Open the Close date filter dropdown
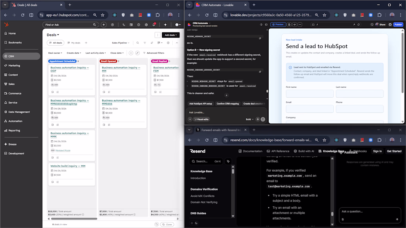 117,53
